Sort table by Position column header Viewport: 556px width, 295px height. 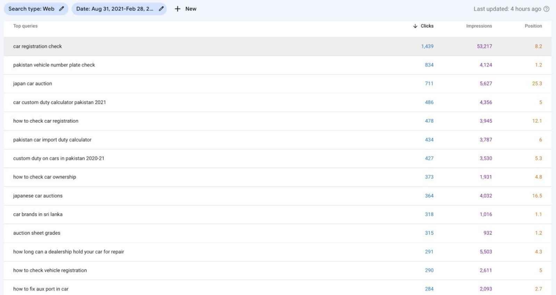click(x=533, y=26)
